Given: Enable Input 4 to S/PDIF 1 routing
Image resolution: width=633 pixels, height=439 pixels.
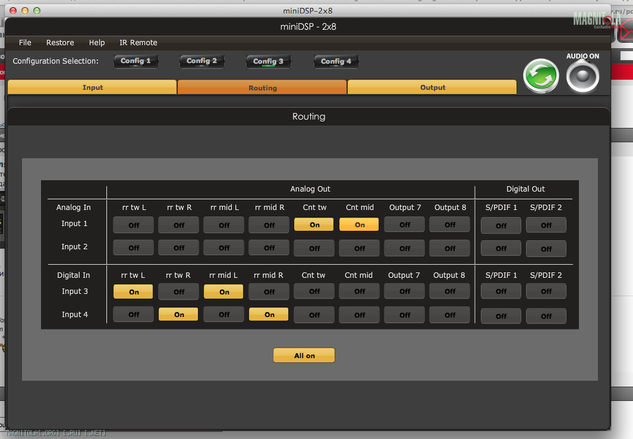Looking at the screenshot, I should pyautogui.click(x=501, y=316).
